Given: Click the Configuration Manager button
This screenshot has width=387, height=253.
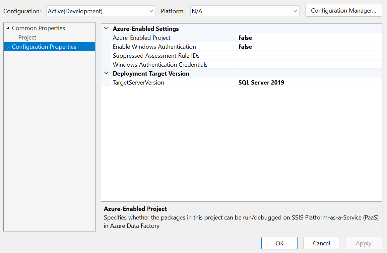Looking at the screenshot, I should (x=343, y=11).
